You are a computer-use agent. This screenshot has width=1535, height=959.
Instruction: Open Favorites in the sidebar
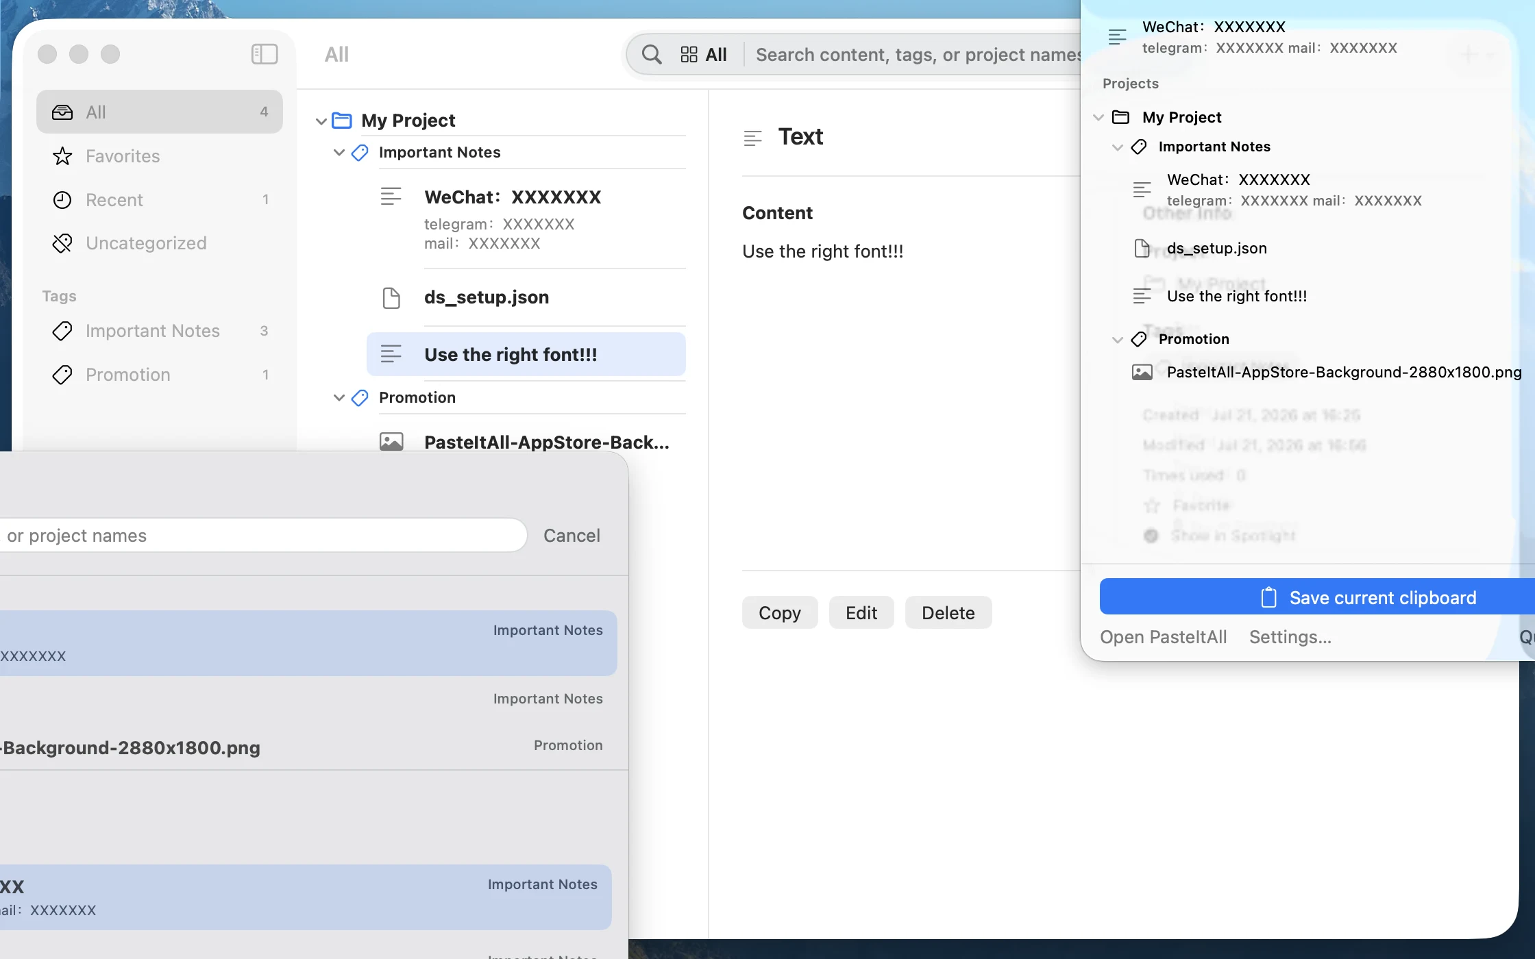pos(160,156)
